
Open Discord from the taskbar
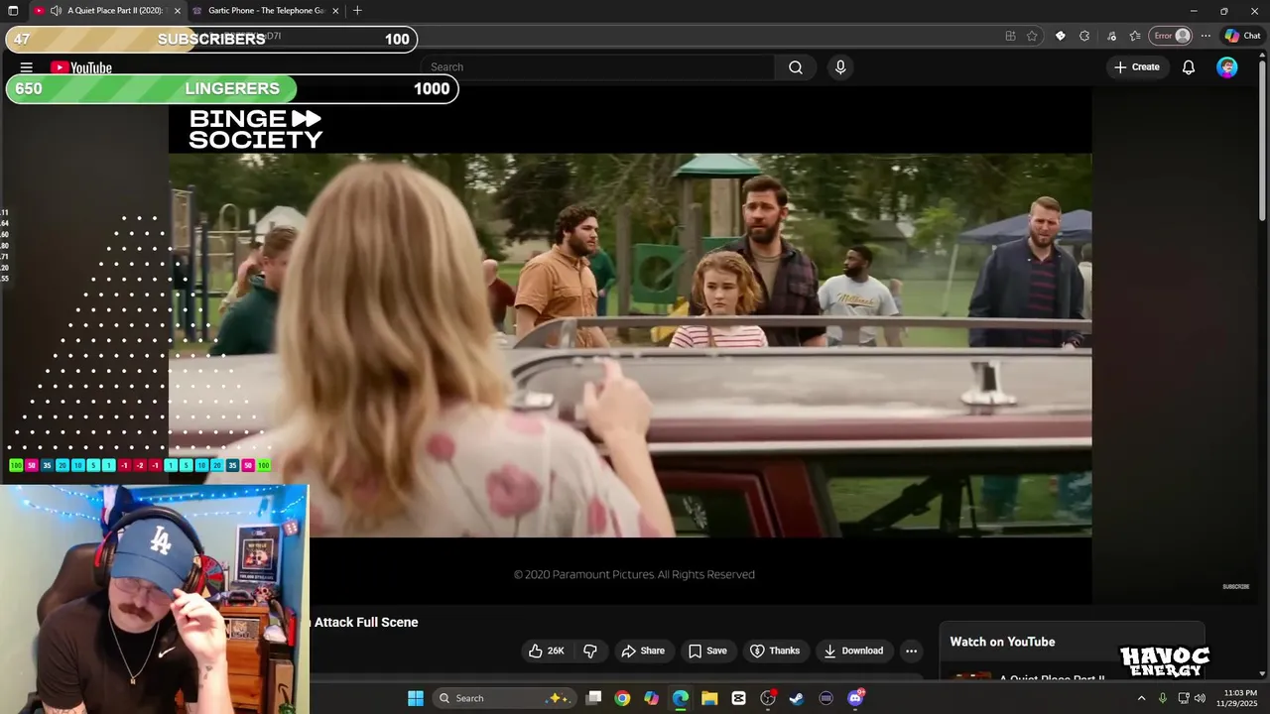tap(855, 698)
